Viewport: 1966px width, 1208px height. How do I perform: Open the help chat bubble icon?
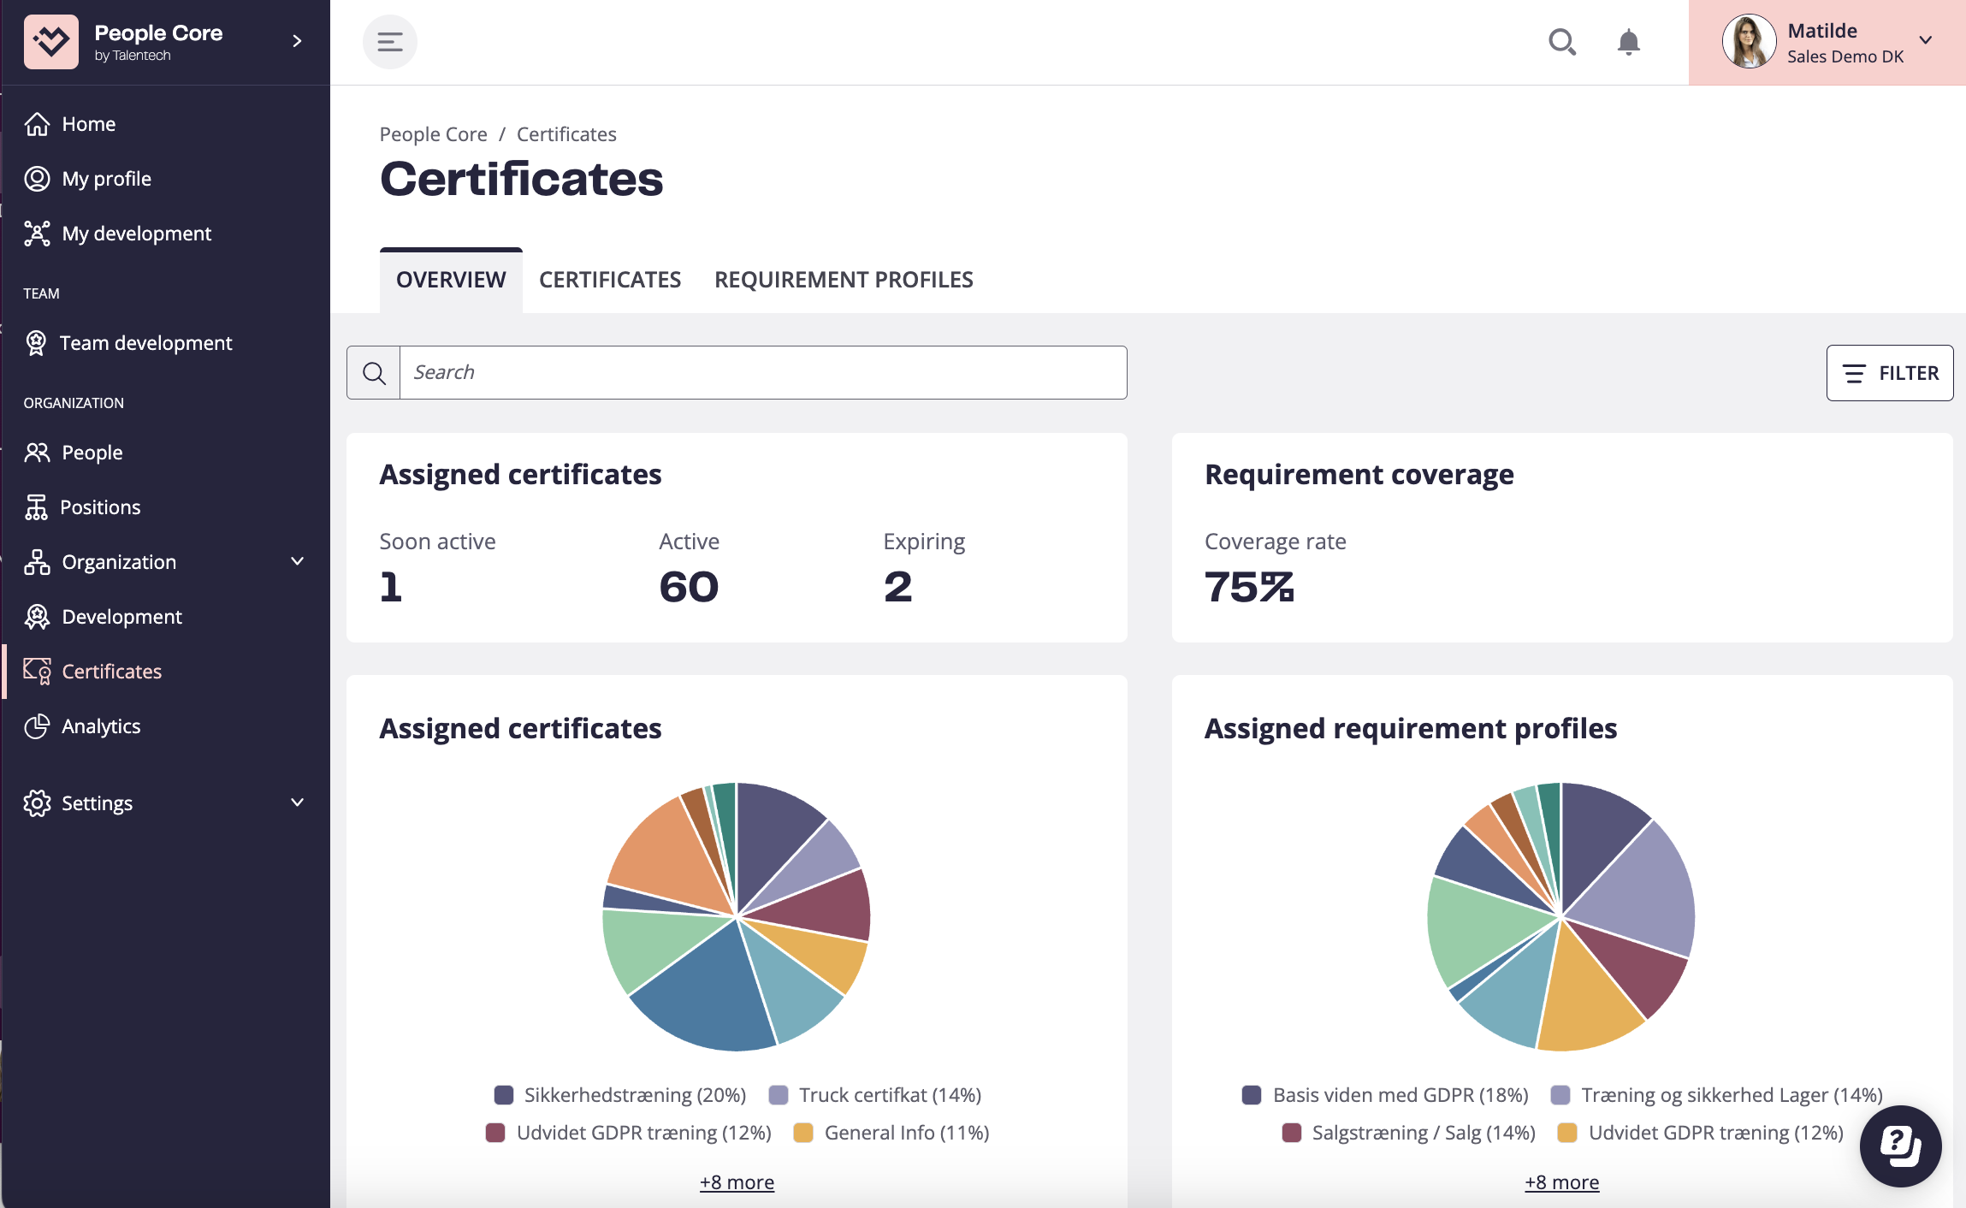pyautogui.click(x=1900, y=1146)
